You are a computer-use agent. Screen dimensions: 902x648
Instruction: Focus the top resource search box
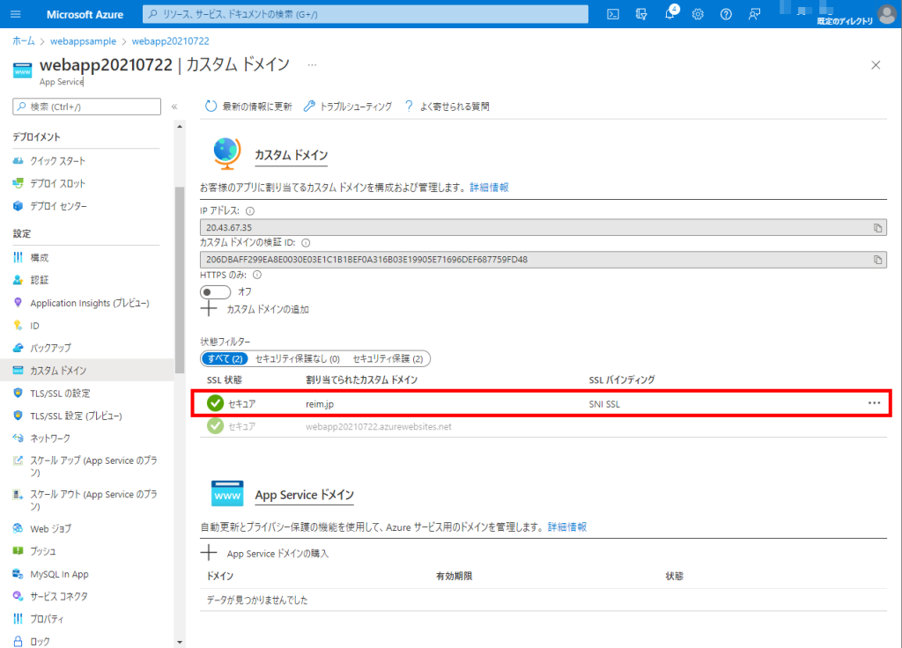point(366,14)
